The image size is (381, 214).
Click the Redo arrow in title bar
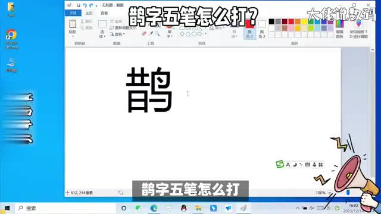pyautogui.click(x=91, y=5)
